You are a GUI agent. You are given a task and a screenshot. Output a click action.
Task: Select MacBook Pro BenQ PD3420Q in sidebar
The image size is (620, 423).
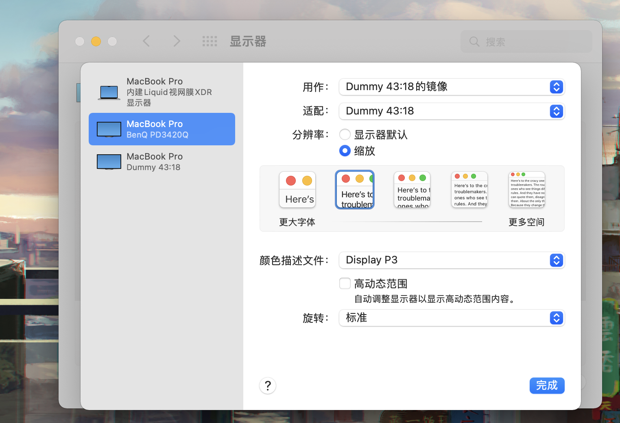(x=162, y=129)
